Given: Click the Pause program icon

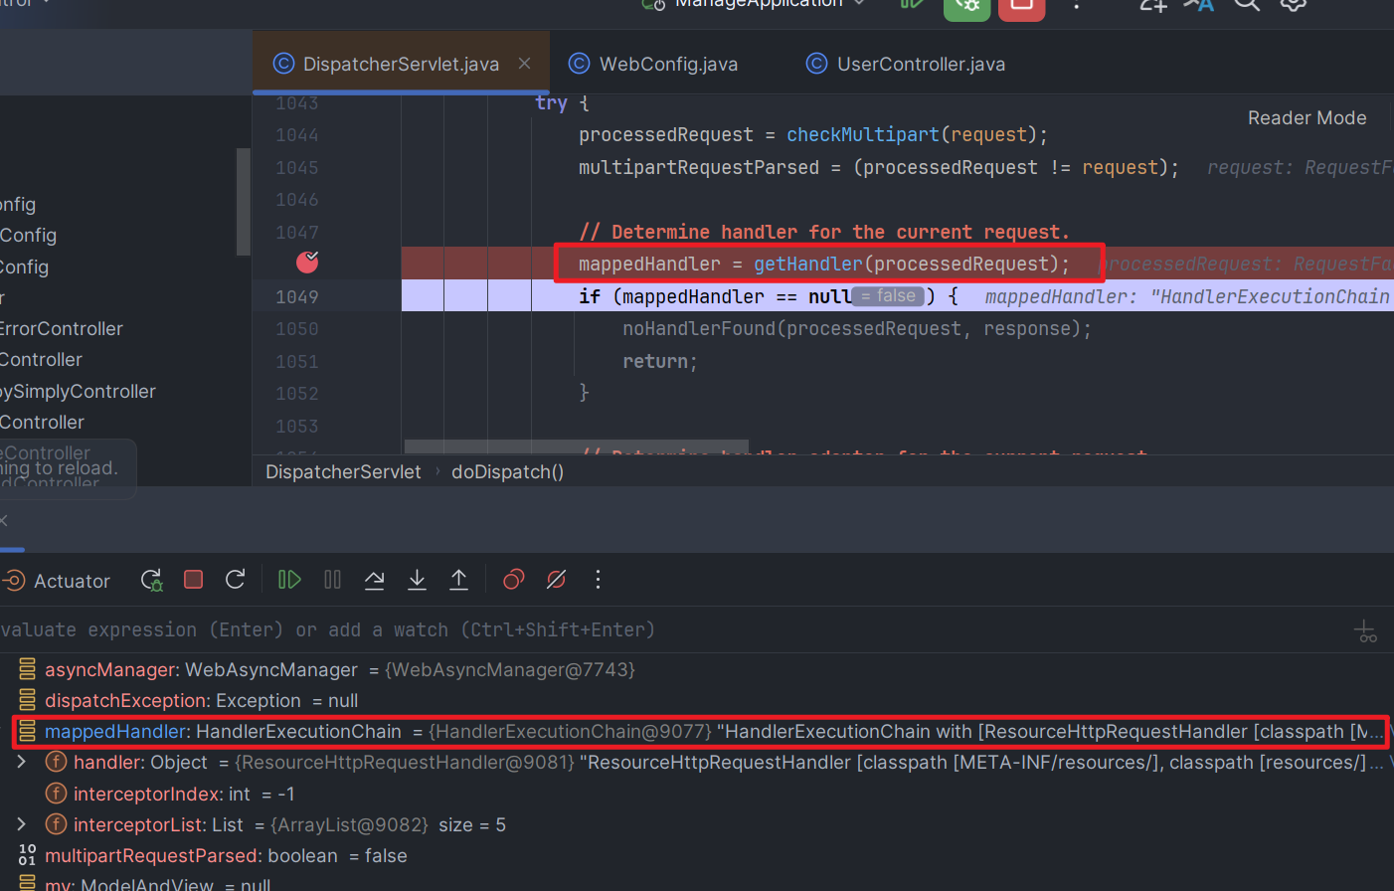Looking at the screenshot, I should [332, 580].
